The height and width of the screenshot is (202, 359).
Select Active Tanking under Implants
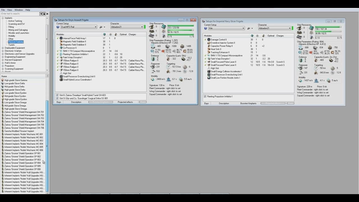15,21
